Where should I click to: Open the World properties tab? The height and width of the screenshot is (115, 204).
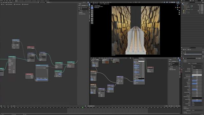point(182,58)
